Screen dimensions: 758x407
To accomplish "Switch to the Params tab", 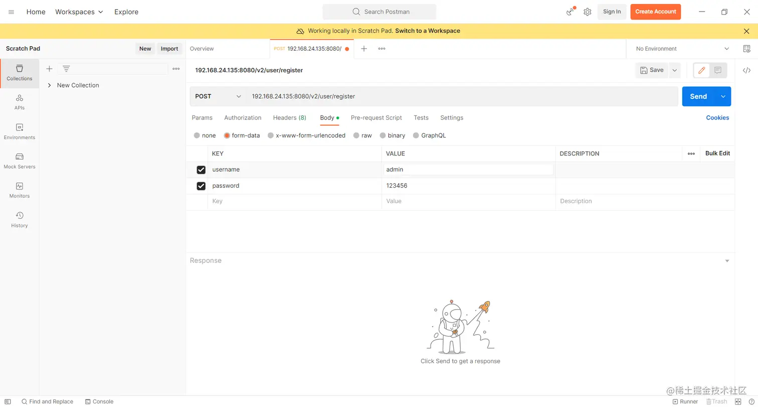I will point(202,117).
